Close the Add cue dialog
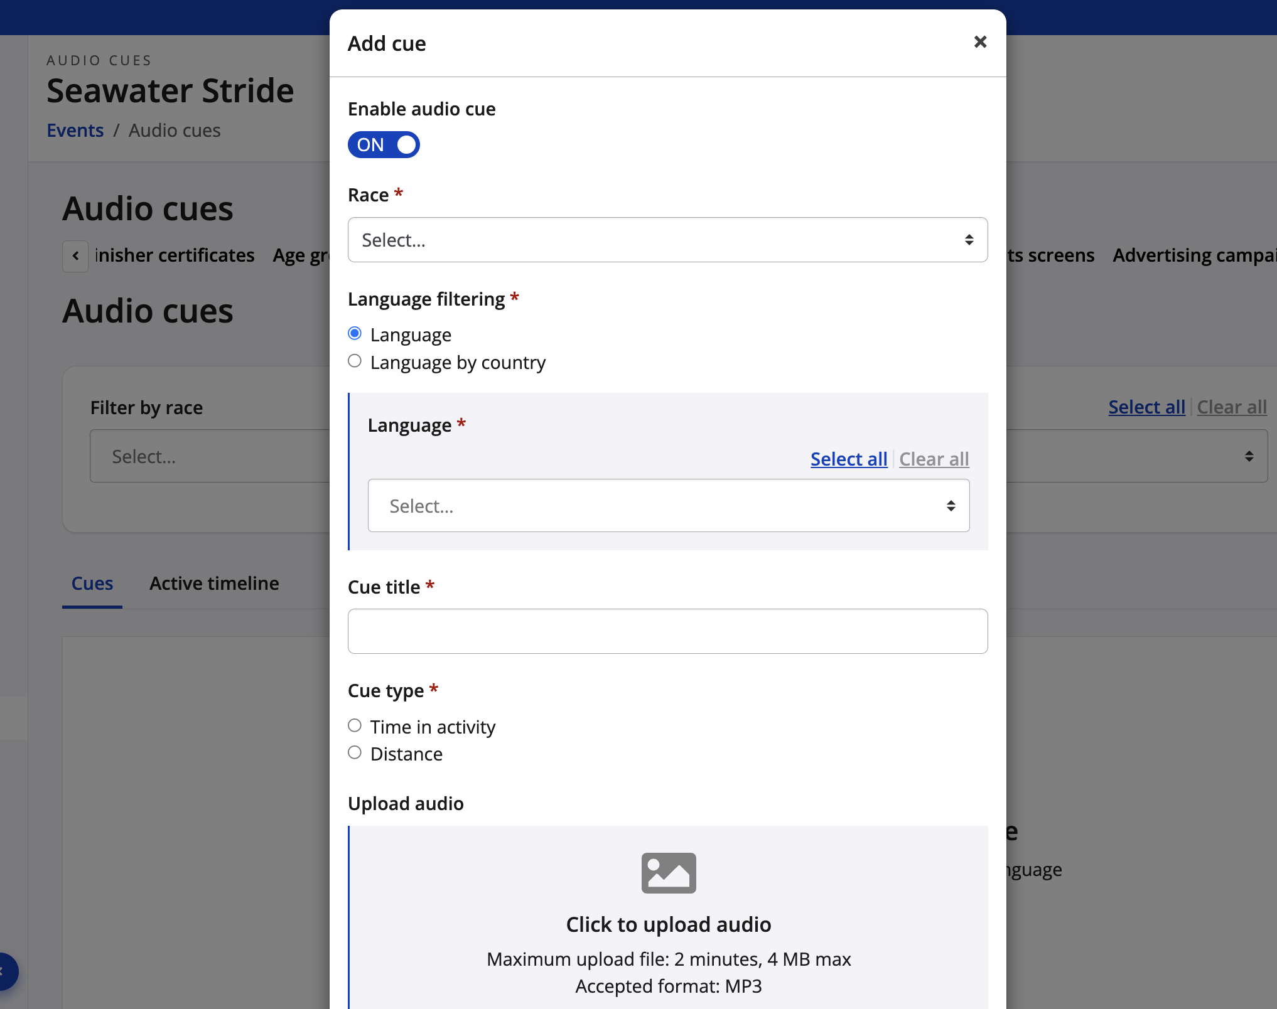Image resolution: width=1277 pixels, height=1009 pixels. click(x=980, y=42)
